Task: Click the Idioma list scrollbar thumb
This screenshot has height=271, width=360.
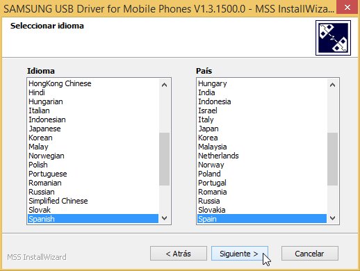Action: pyautogui.click(x=164, y=159)
